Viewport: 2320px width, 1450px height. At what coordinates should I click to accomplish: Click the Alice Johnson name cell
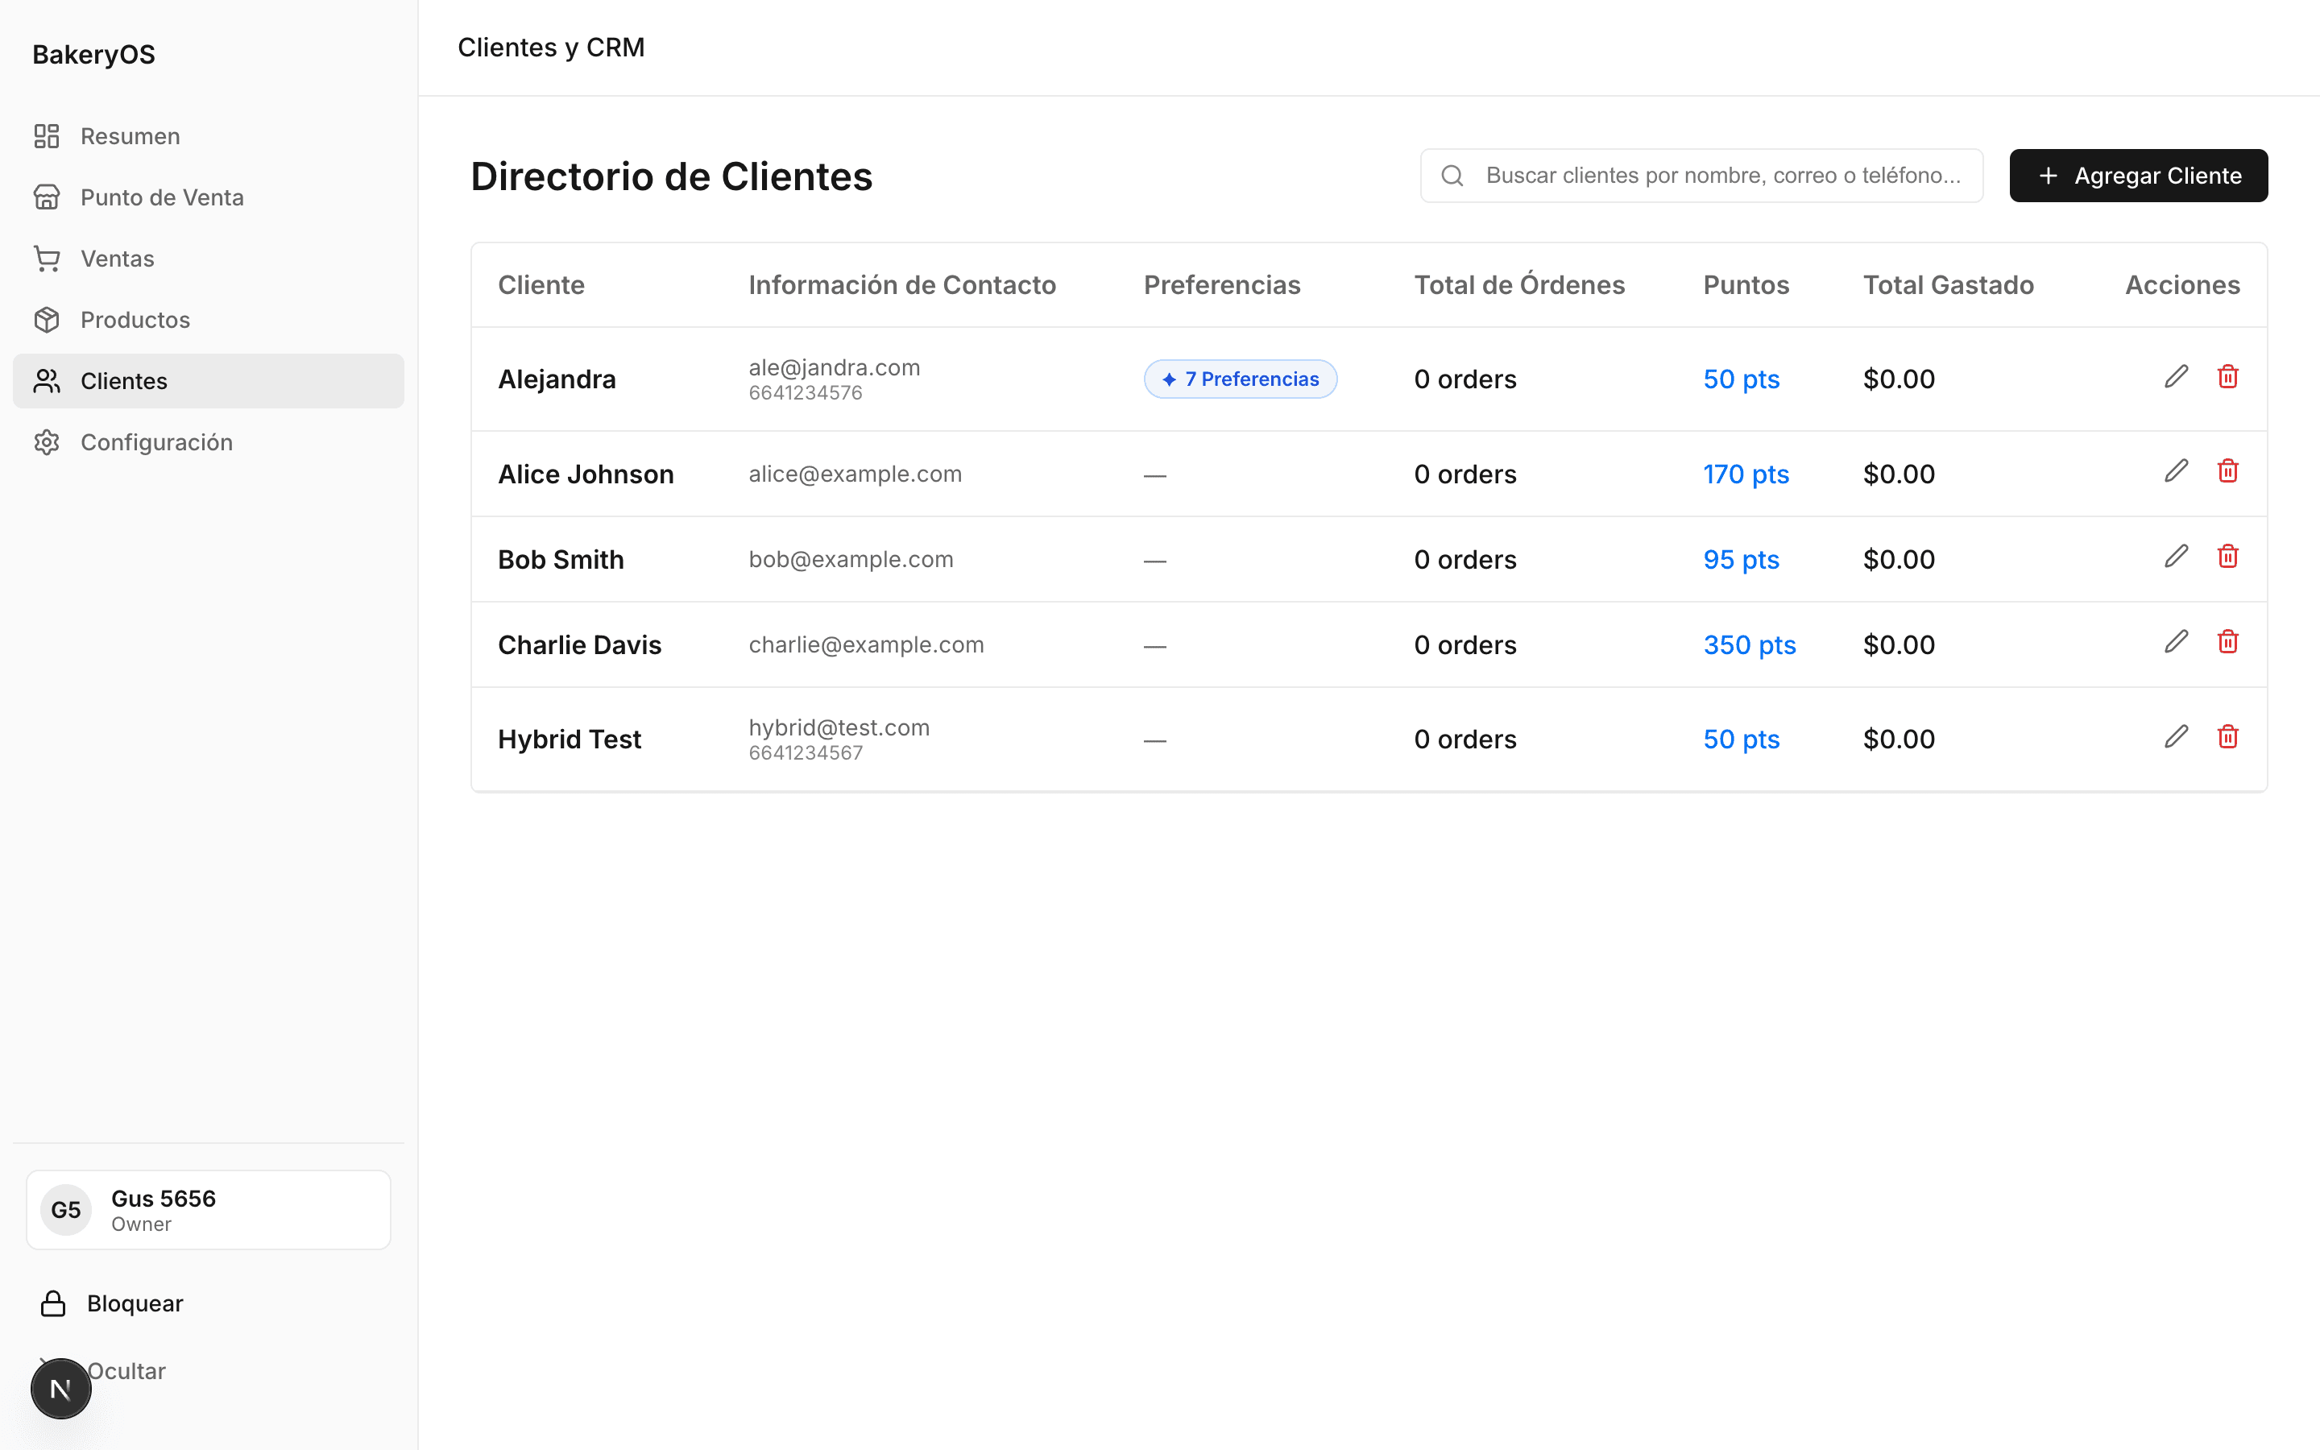click(586, 474)
